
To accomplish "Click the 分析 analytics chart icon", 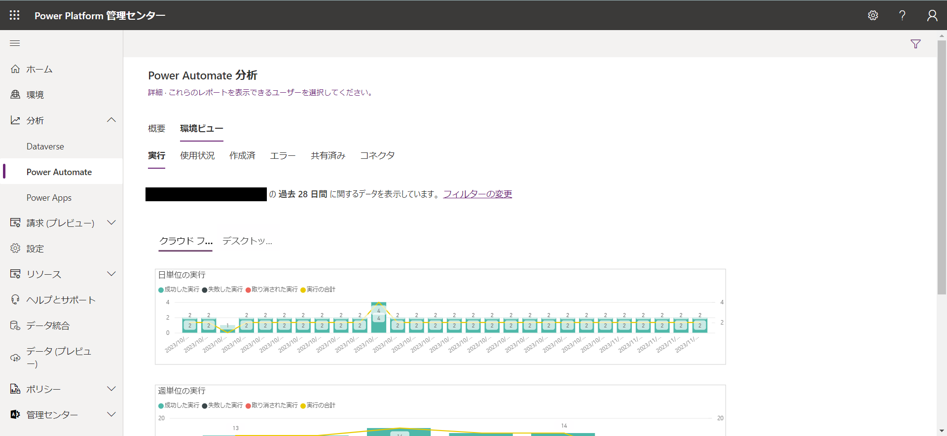I will [15, 120].
